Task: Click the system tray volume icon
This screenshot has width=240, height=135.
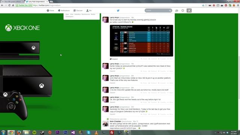Action: (x=224, y=132)
